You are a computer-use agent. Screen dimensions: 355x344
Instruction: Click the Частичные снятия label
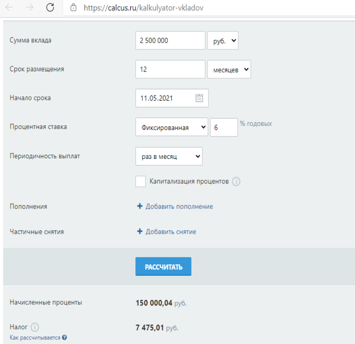37,232
